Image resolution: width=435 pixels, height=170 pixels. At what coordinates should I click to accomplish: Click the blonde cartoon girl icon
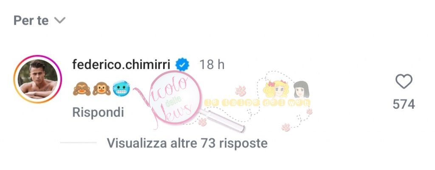tap(276, 89)
